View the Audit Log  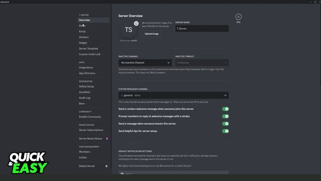coord(94,98)
